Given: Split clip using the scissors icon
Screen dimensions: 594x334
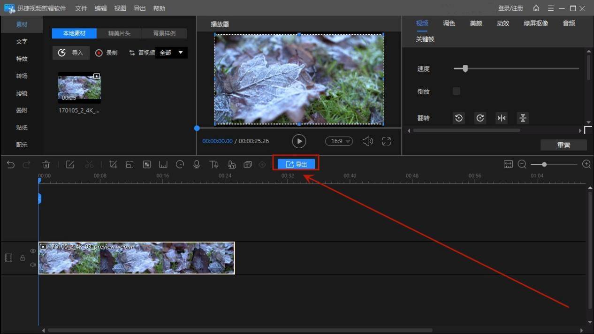Looking at the screenshot, I should tap(89, 164).
